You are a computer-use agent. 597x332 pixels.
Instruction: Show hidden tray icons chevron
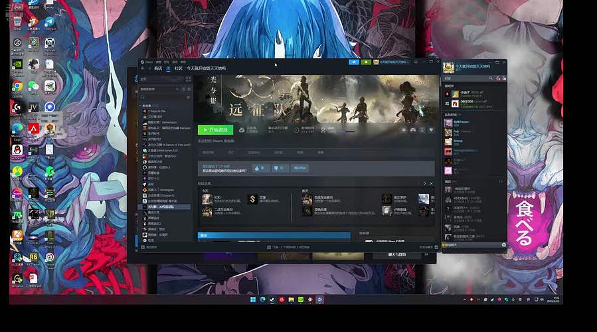coord(464,299)
